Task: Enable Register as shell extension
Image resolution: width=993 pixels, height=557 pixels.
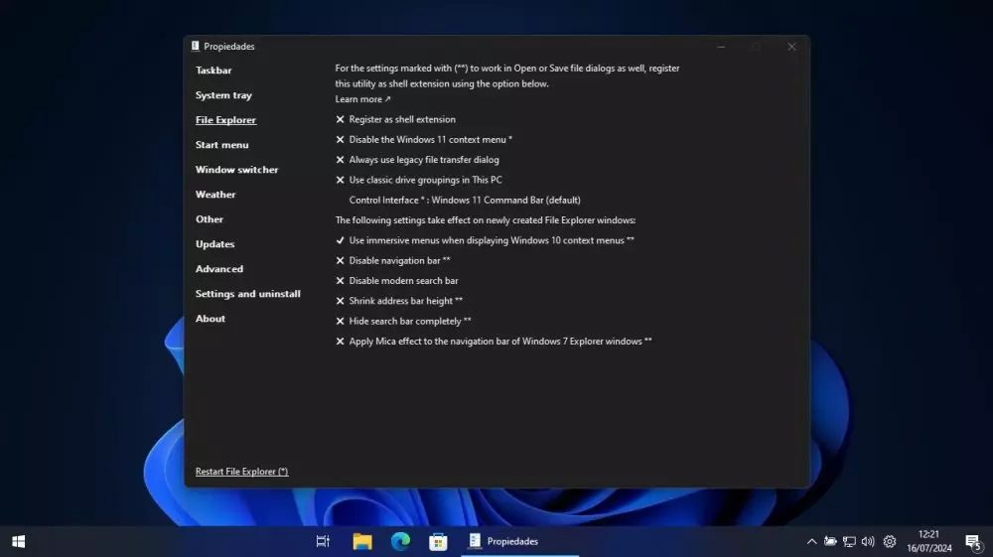Action: point(395,119)
